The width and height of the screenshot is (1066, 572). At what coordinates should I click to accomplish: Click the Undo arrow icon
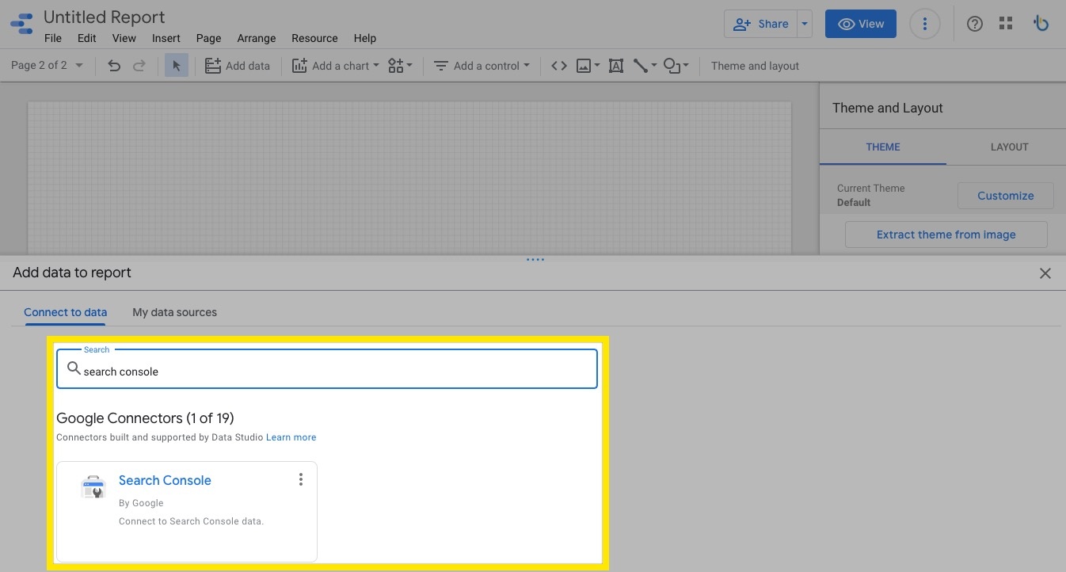coord(114,66)
